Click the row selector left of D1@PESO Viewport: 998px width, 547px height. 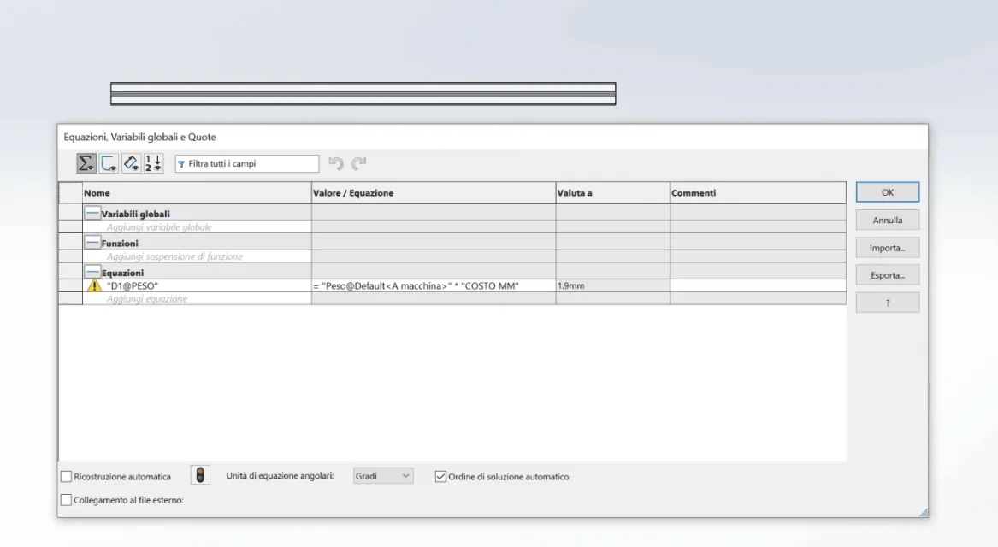click(x=70, y=285)
